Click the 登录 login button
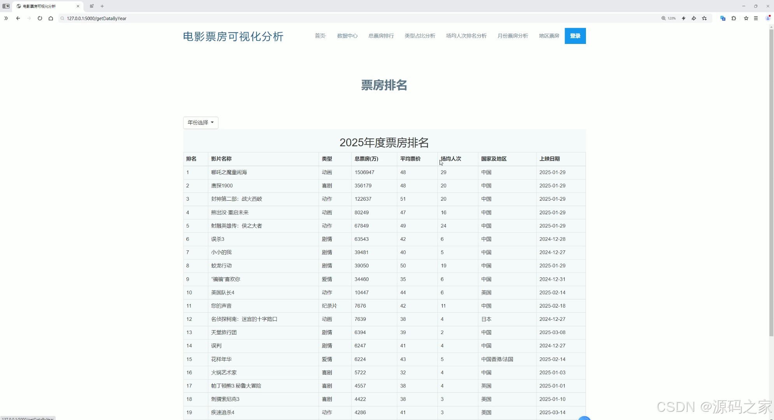 pos(575,36)
